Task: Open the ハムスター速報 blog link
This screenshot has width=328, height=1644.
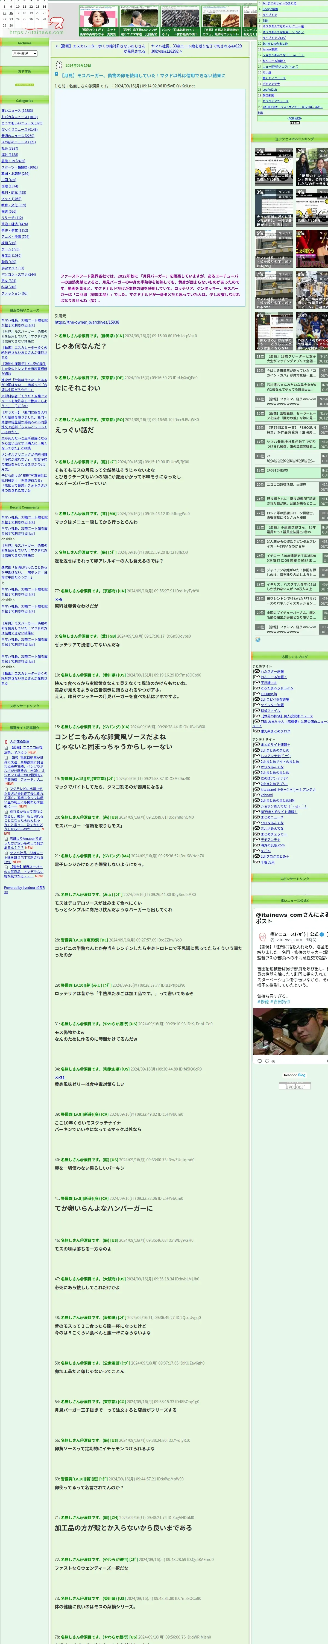Action: tap(272, 671)
